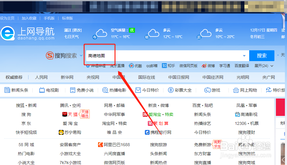287x165 pixels.
Task: Click the blue 搜索 button
Action: point(262,56)
